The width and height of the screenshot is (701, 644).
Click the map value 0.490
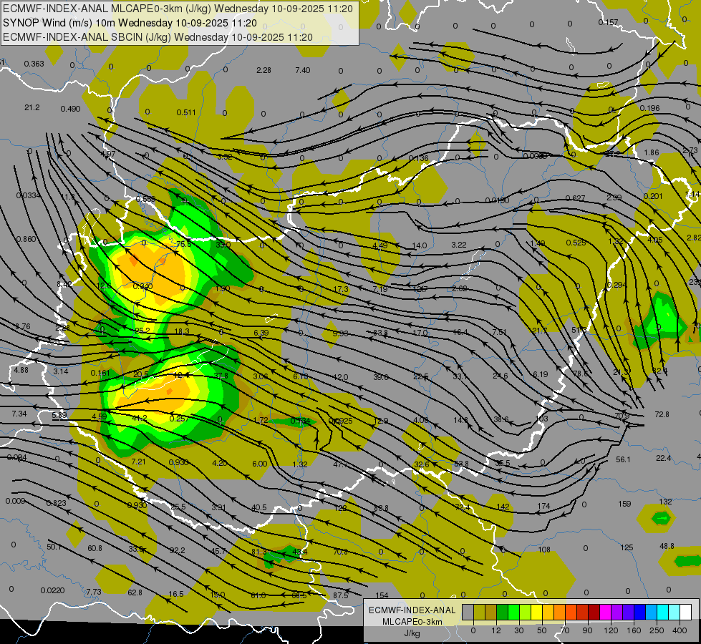(70, 109)
